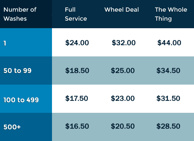194x141 pixels.
Task: Click the Number of Washes header
Action: 20,14
